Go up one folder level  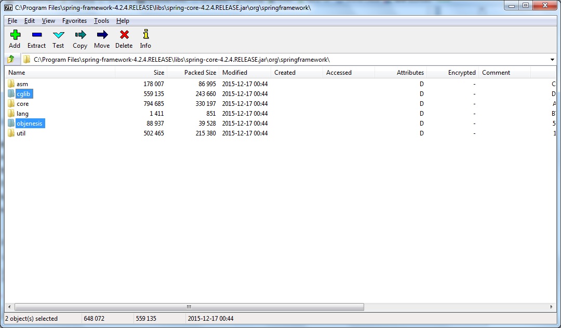click(x=11, y=59)
